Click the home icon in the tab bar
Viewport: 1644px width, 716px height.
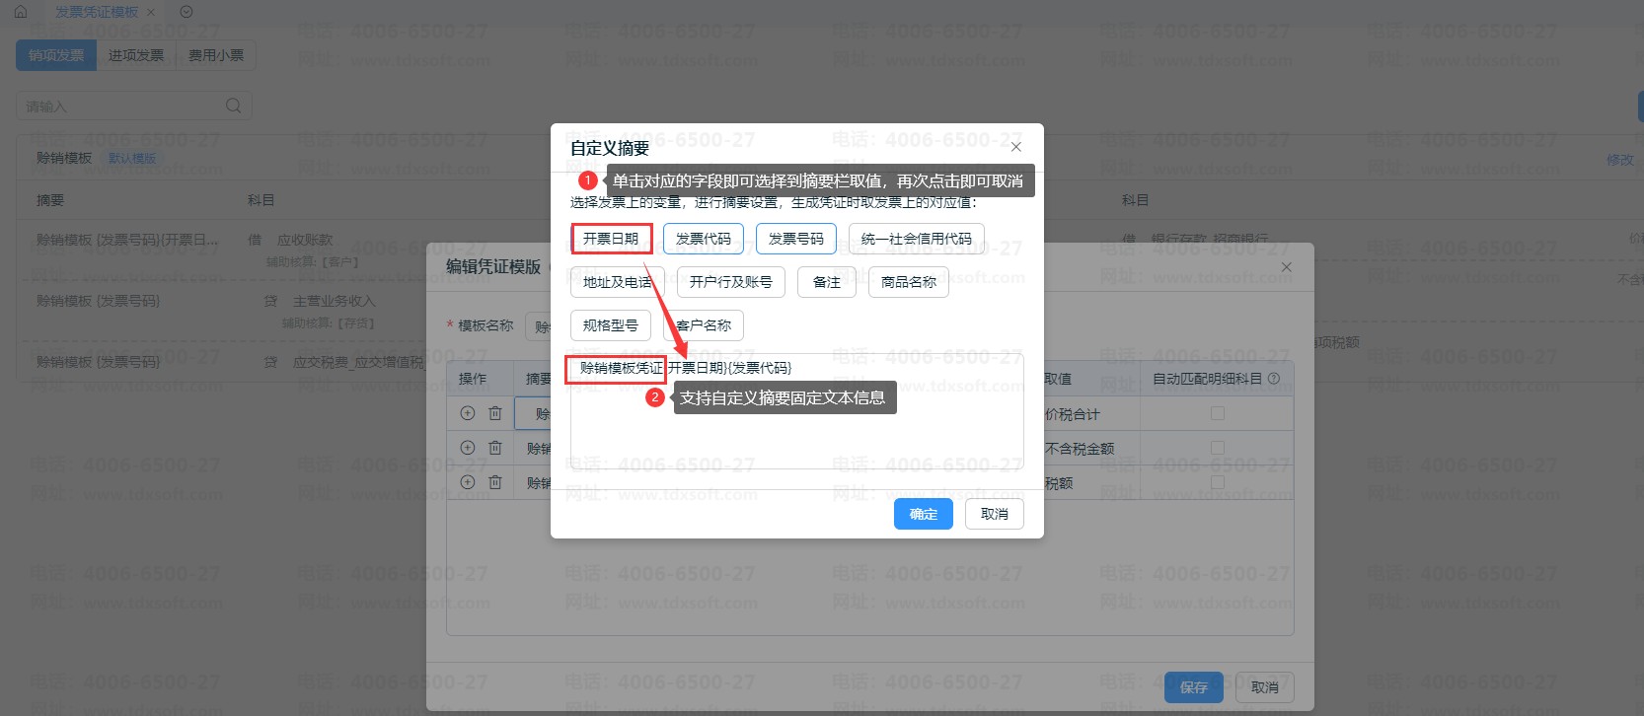tap(20, 12)
